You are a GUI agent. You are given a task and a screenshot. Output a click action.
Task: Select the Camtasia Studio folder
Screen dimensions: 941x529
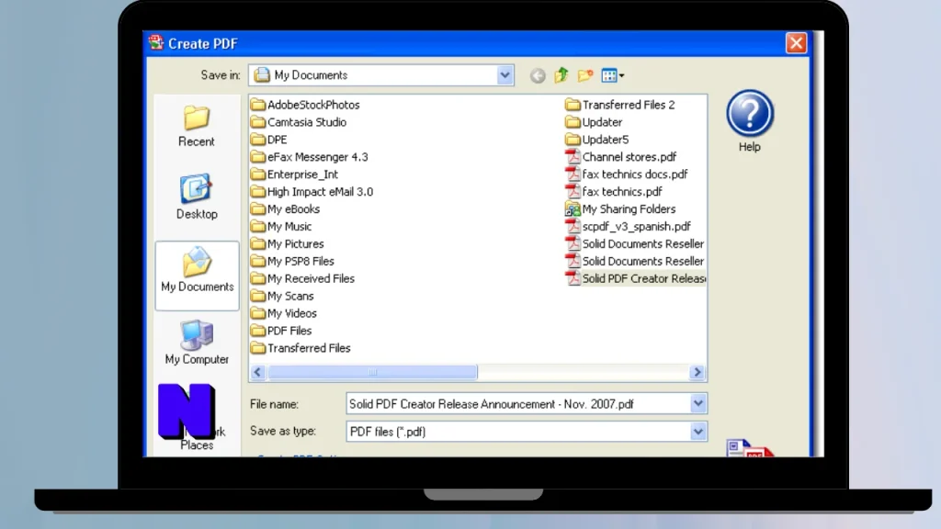(299, 122)
